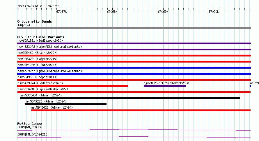Image resolution: width=259 pixels, height=141 pixels.
Task: Open the esv2751285 (Pinto2007) variant label
Action: [37, 65]
